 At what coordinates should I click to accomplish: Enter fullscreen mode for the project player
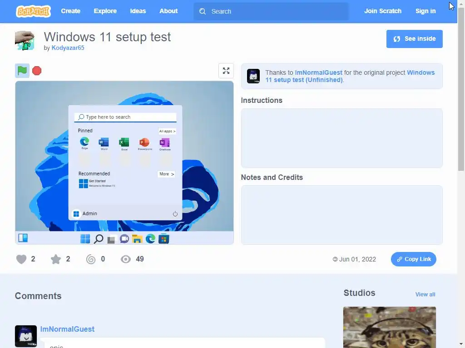pos(226,71)
